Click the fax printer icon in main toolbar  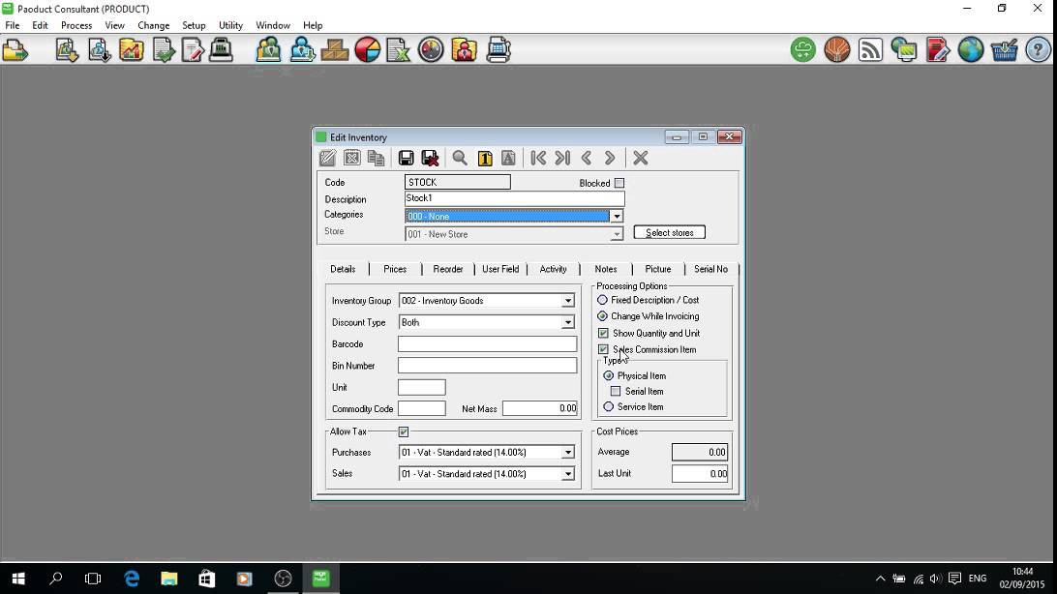[x=498, y=50]
